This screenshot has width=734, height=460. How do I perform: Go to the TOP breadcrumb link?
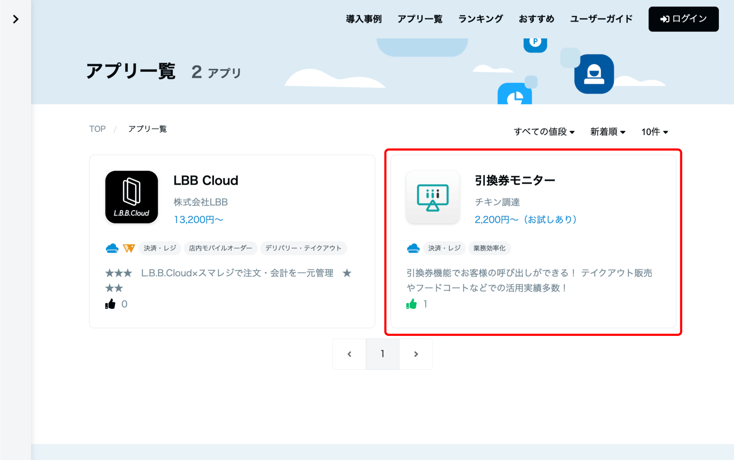(97, 129)
